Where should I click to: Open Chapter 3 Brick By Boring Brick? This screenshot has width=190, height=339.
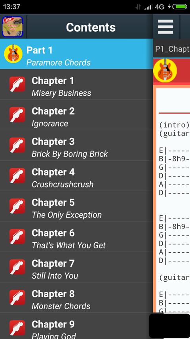pos(76,145)
